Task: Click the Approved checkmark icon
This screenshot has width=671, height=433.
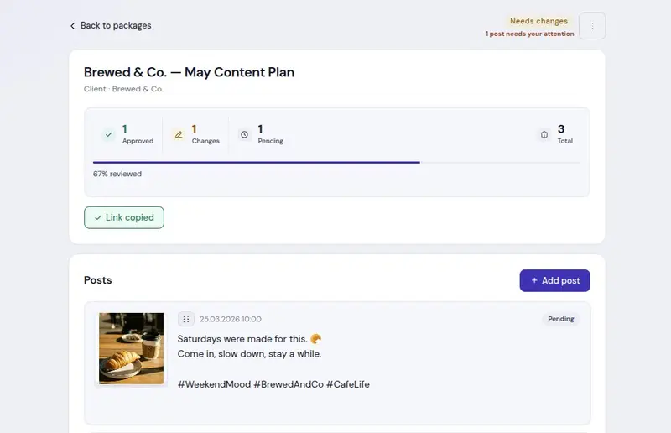Action: point(109,134)
